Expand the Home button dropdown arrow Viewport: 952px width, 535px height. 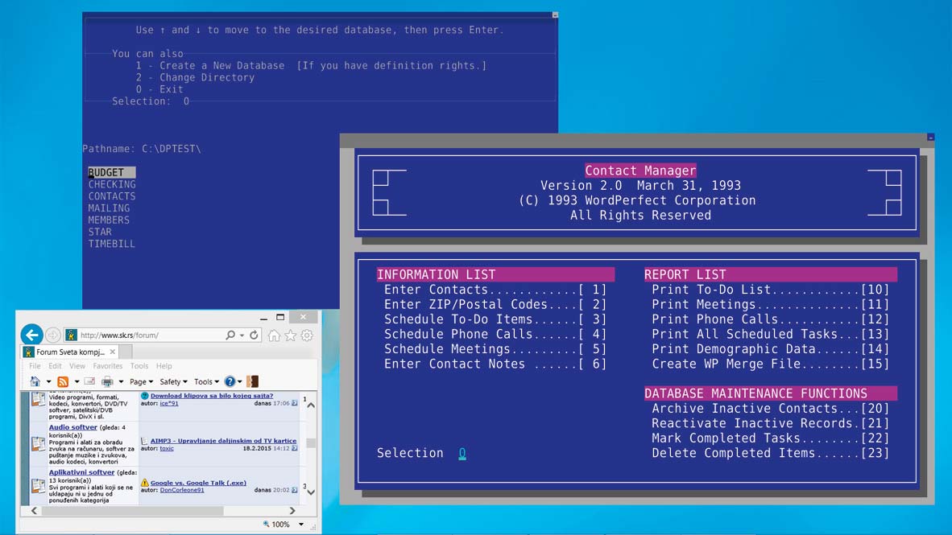click(x=48, y=381)
